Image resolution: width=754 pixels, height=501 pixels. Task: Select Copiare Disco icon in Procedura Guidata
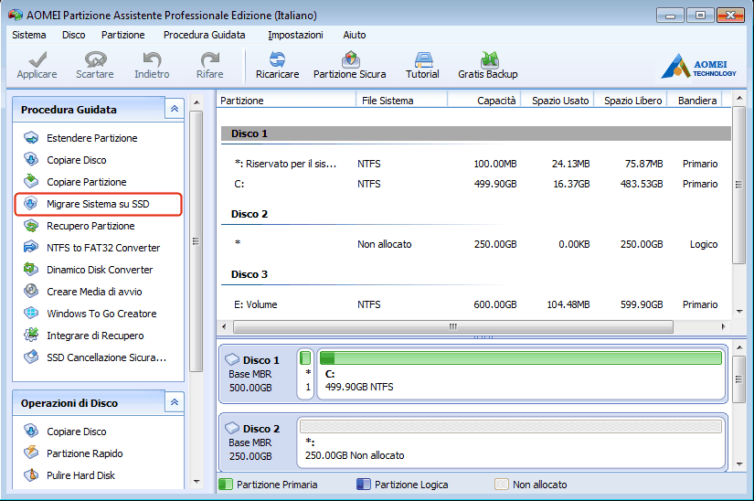[31, 160]
